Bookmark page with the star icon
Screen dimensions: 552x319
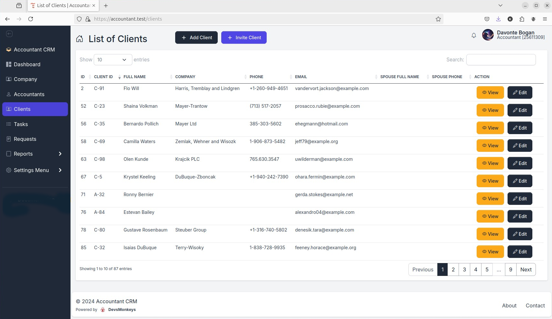click(x=438, y=19)
